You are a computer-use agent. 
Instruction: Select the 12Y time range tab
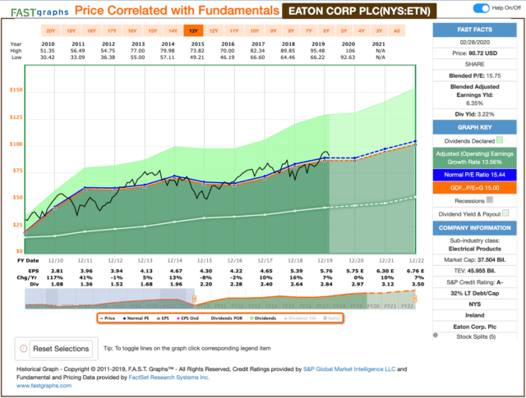[x=214, y=31]
